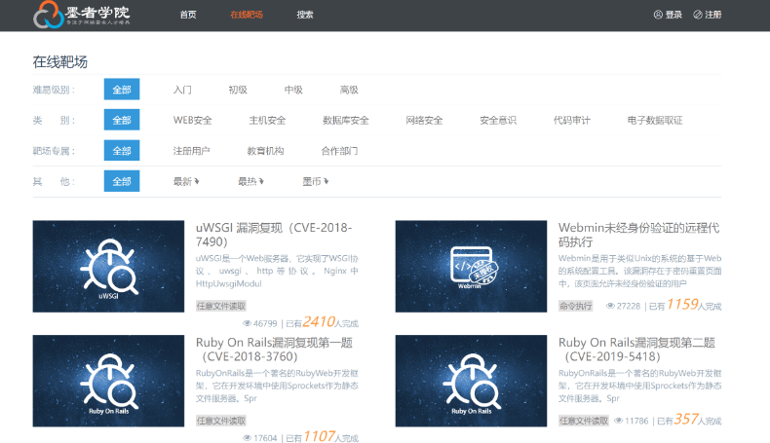Click the Webmin description text
This screenshot has height=443, width=770.
(639, 271)
